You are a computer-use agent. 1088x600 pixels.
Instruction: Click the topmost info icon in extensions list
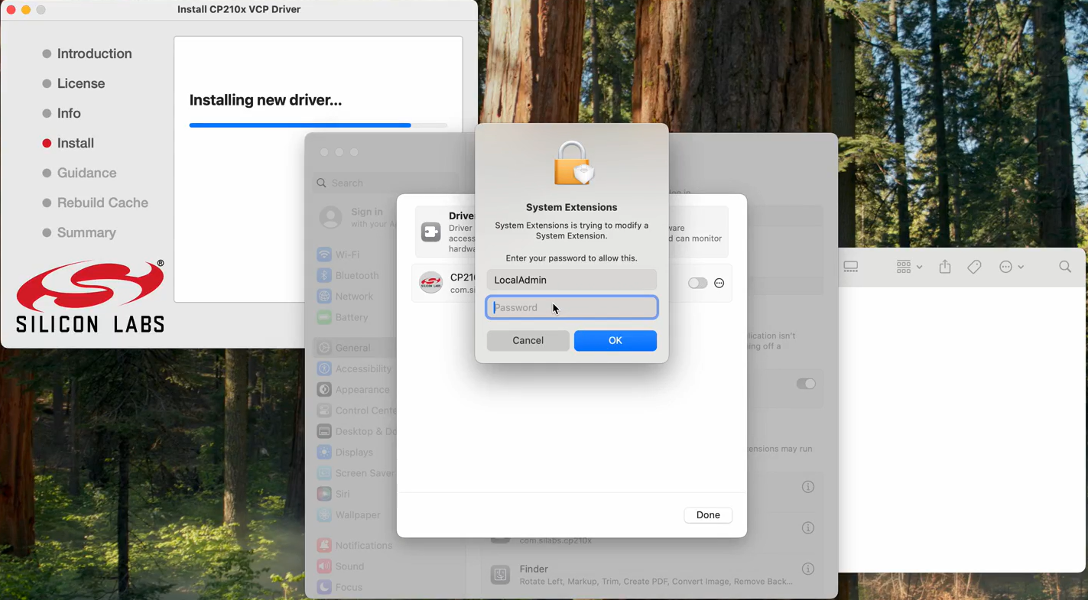pos(808,487)
